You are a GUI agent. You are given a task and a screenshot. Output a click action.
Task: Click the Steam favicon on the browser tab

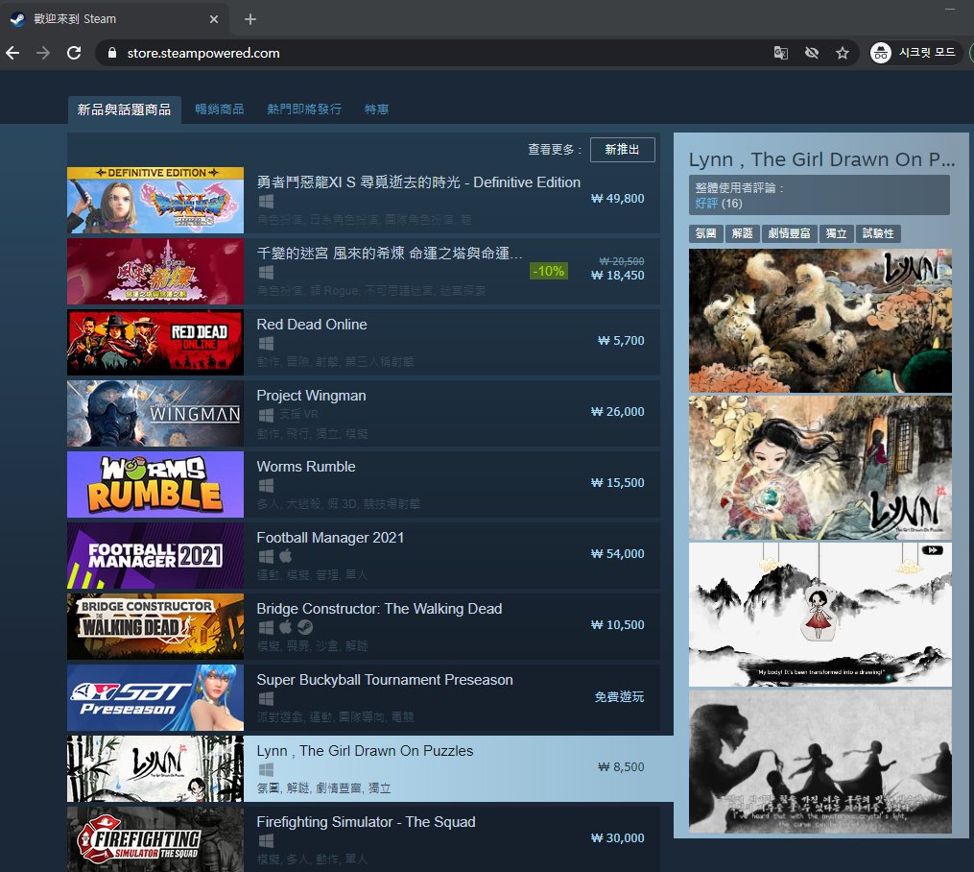17,19
